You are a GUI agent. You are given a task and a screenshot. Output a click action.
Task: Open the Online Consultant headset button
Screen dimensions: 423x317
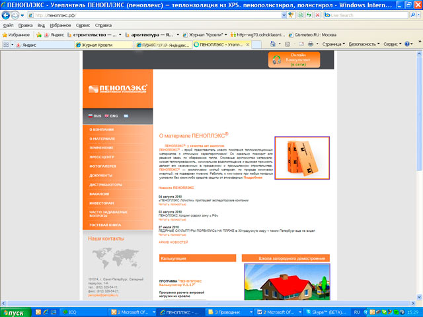pos(297,59)
